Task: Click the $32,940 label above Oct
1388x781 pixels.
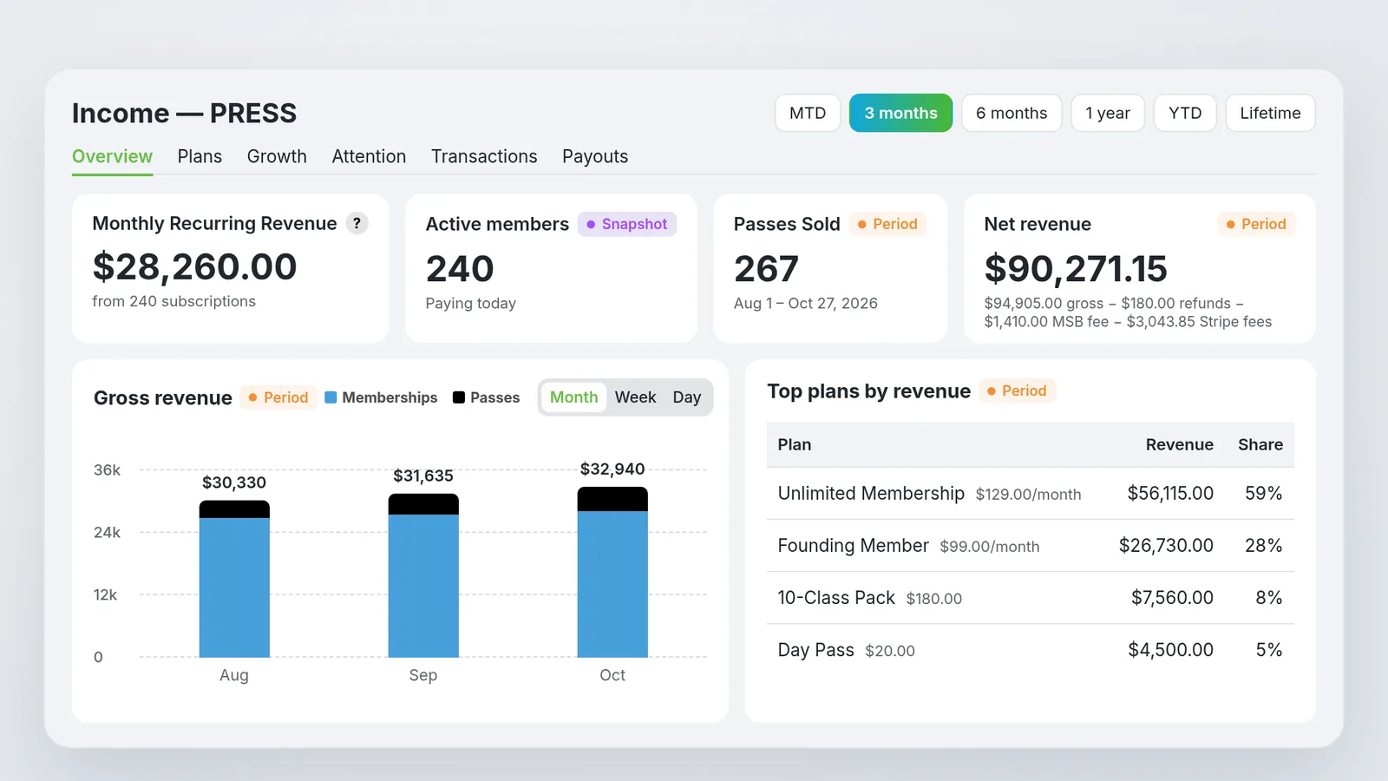Action: click(x=612, y=469)
